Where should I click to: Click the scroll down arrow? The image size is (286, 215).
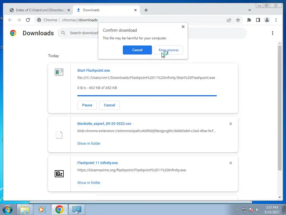click(x=280, y=197)
